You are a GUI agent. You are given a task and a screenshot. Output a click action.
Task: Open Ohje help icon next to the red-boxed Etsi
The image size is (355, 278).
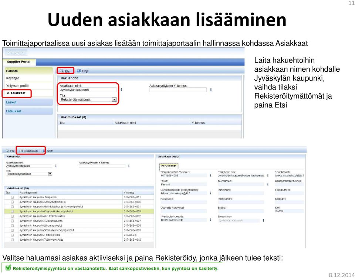click(78, 71)
